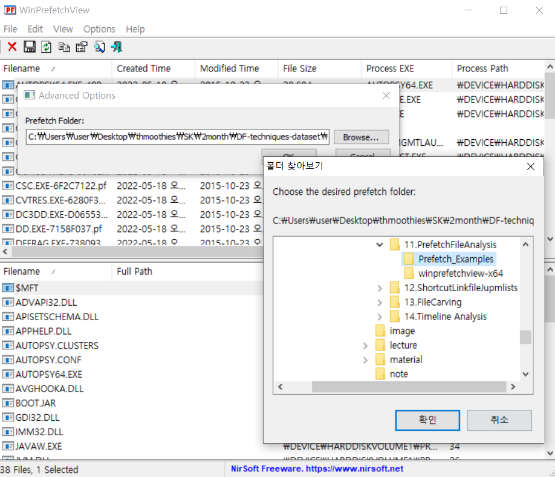Select CSC.EXE-6F2C7122.pf row
The height and width of the screenshot is (477, 555).
(132, 186)
